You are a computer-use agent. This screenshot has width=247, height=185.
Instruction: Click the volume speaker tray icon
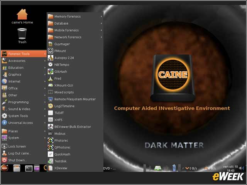click(x=242, y=168)
